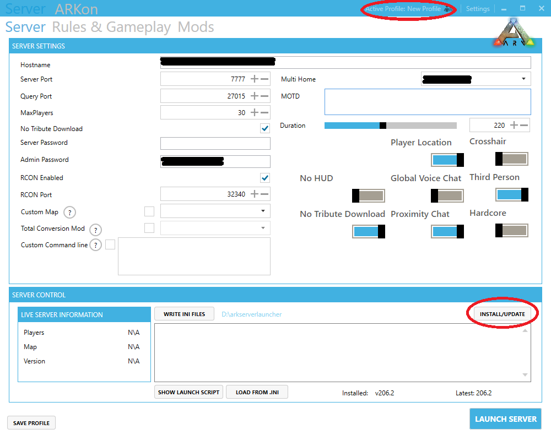Enable the Custom Map checkbox

pyautogui.click(x=149, y=211)
